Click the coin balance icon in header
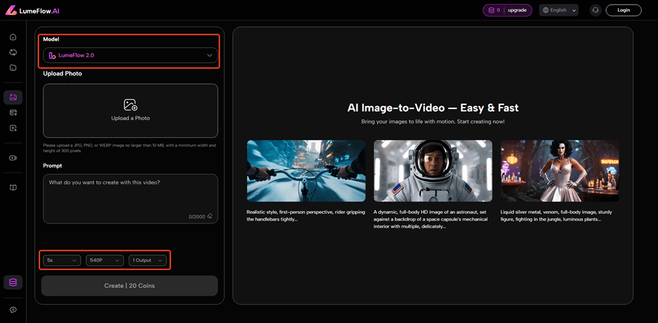This screenshot has width=658, height=323. [492, 10]
